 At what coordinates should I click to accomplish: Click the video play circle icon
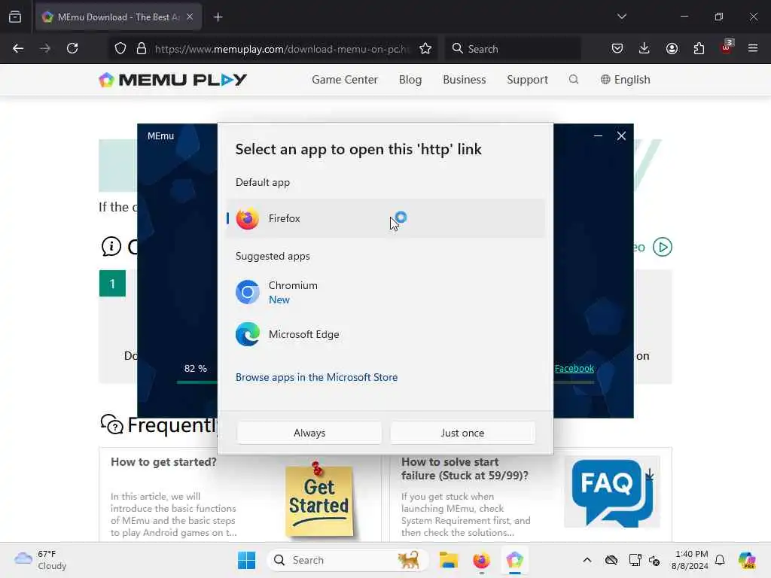tap(663, 247)
